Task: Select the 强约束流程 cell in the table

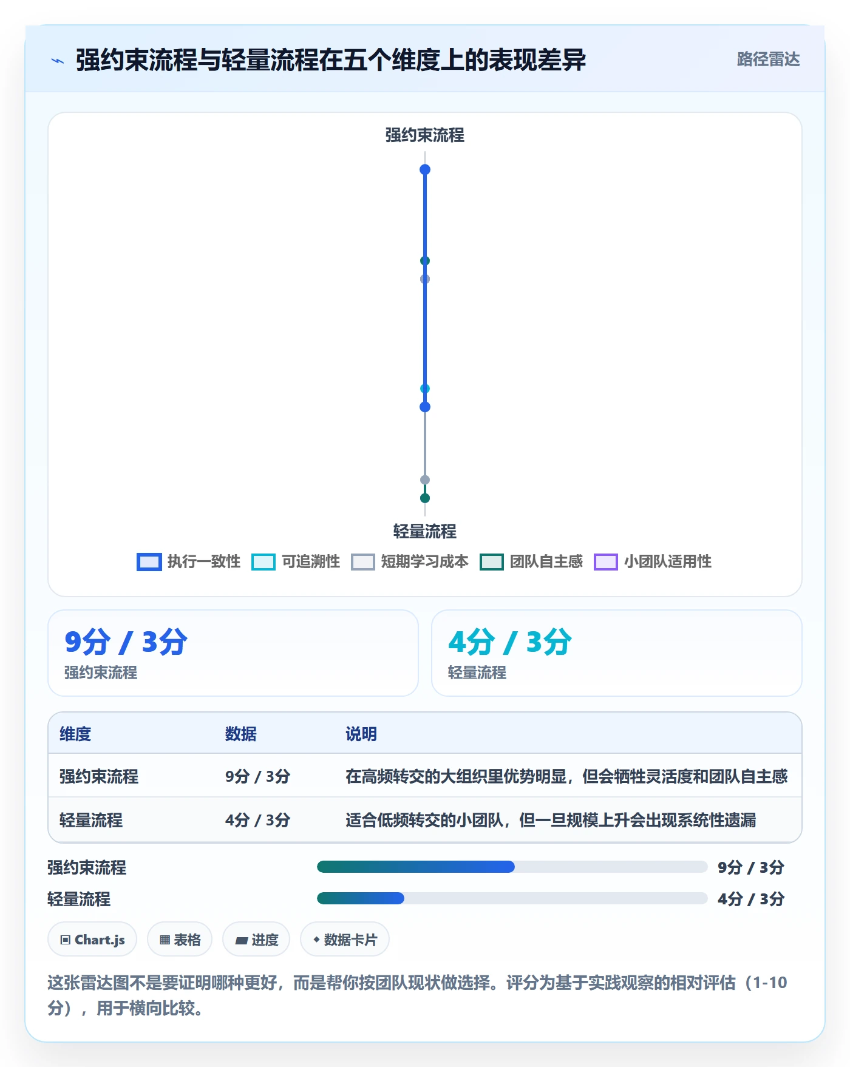Action: [99, 776]
